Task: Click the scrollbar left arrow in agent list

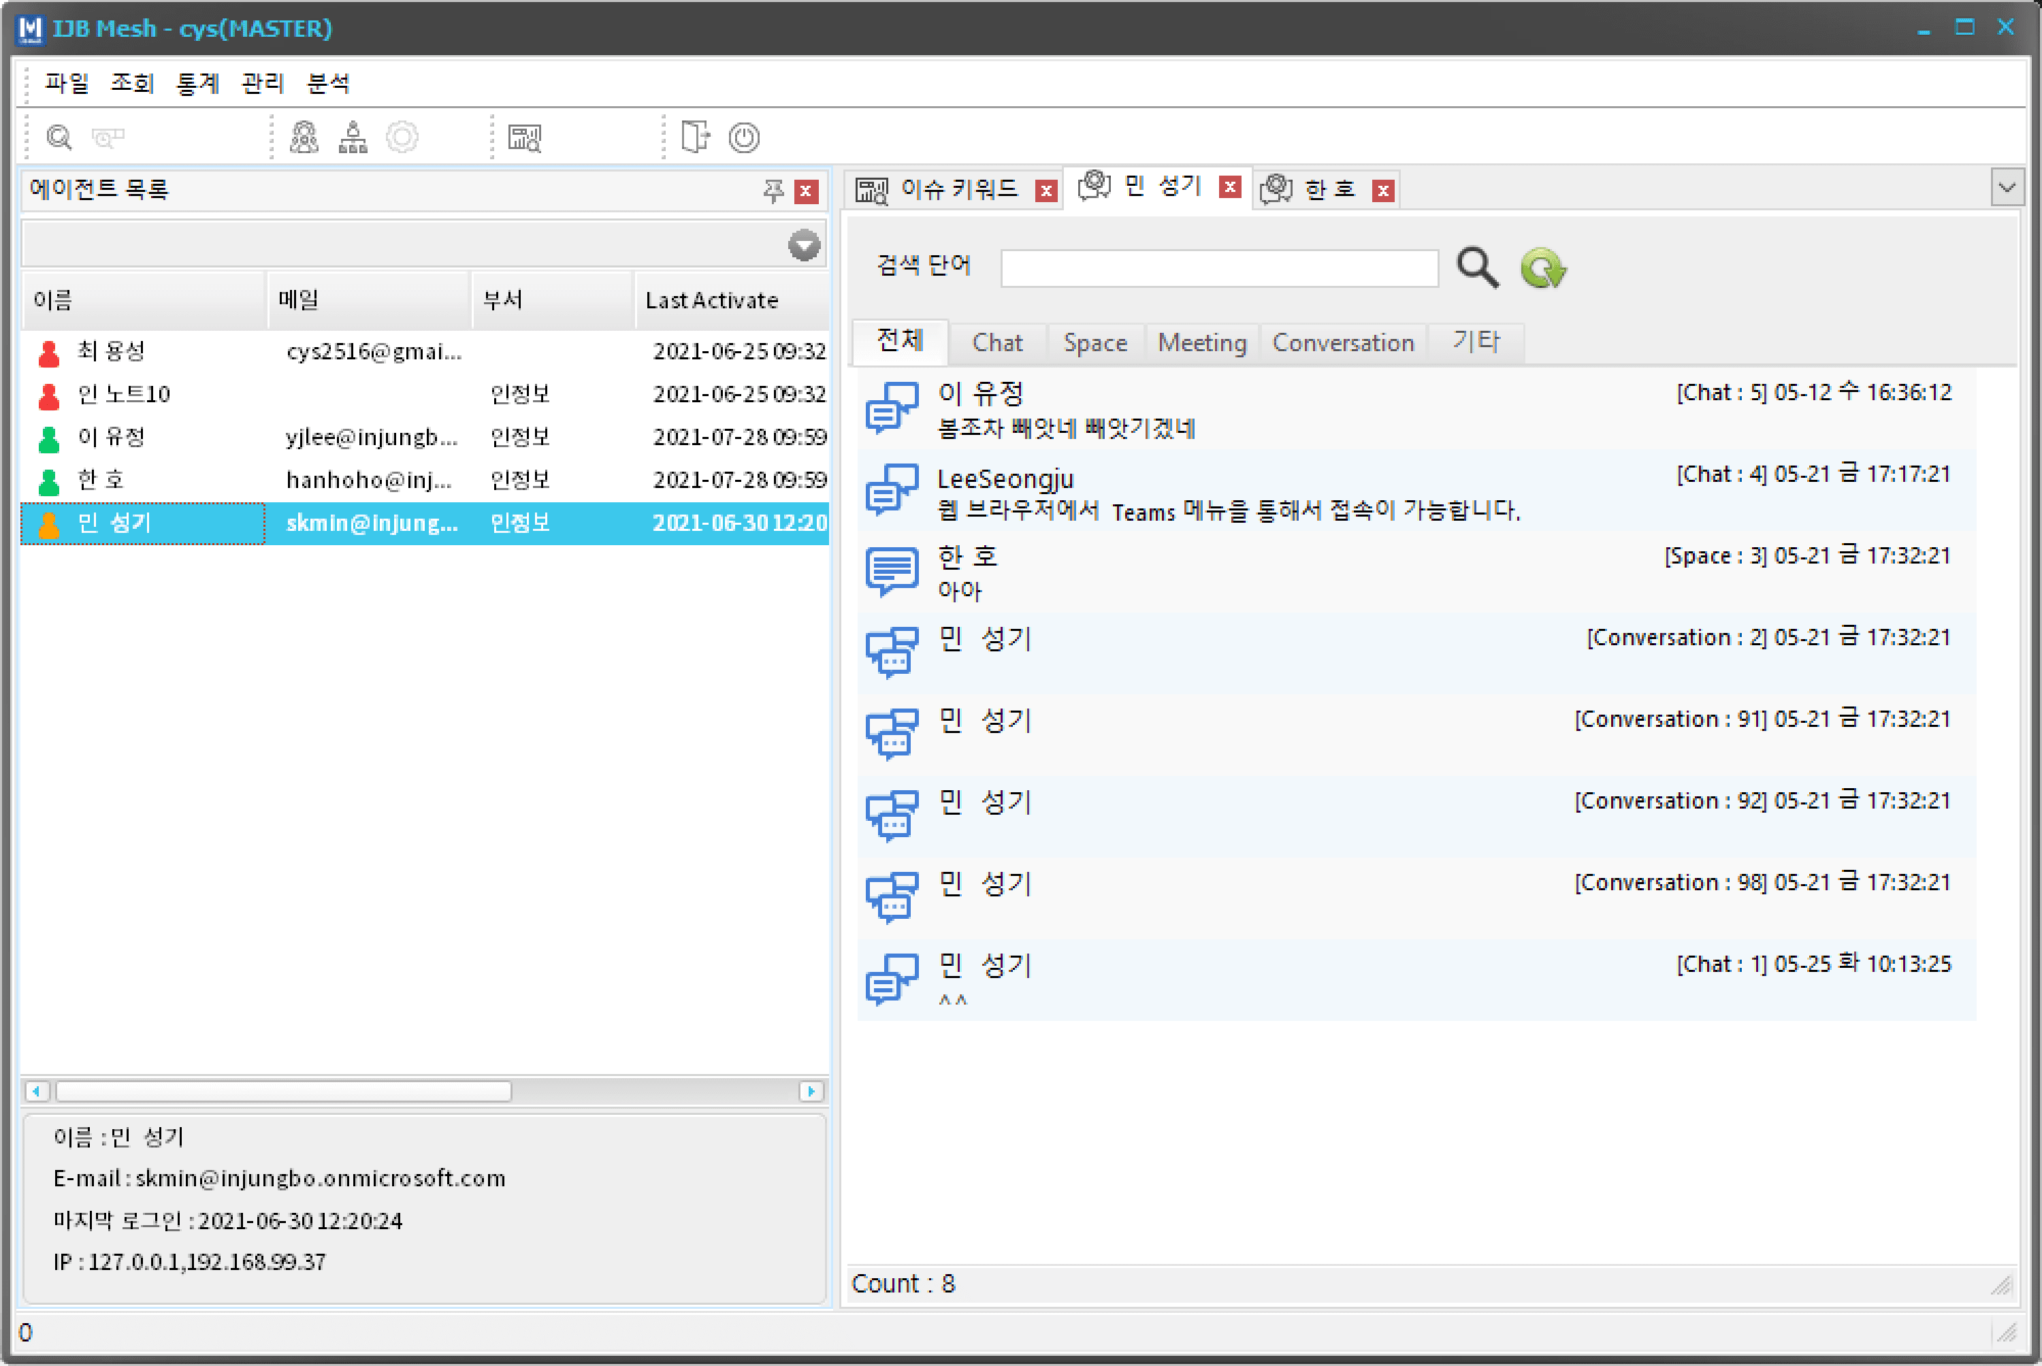Action: (x=37, y=1092)
